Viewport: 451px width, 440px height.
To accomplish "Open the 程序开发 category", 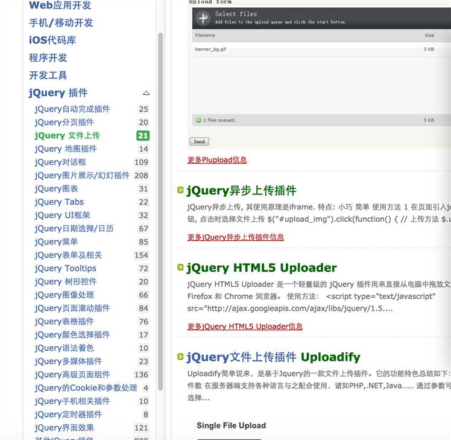I will 48,58.
